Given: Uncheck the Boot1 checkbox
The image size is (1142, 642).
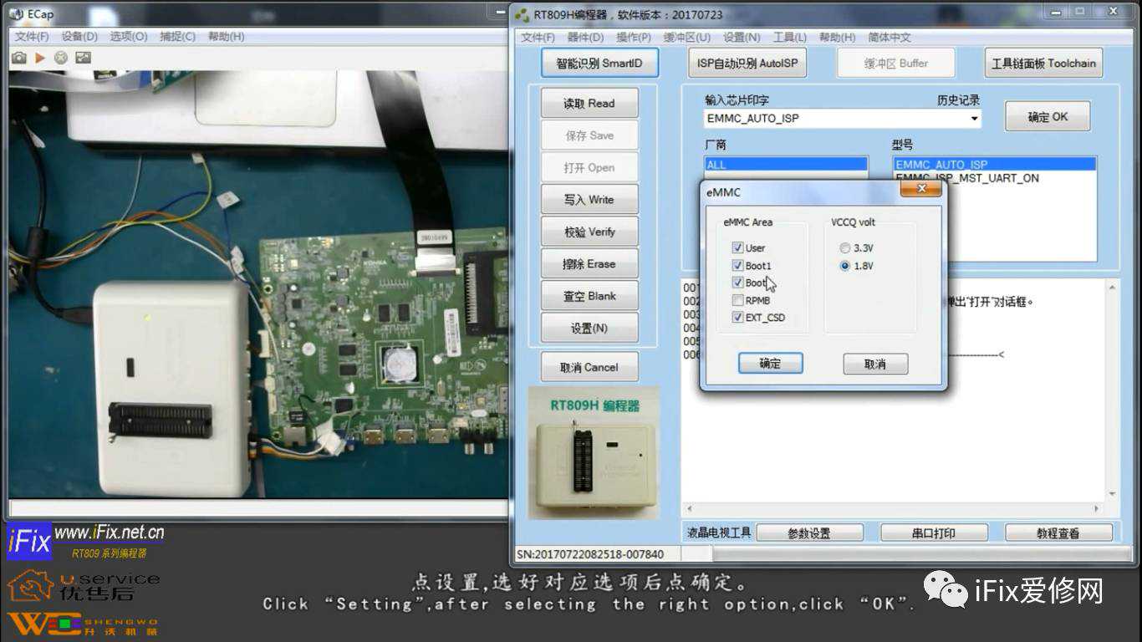Looking at the screenshot, I should (737, 266).
